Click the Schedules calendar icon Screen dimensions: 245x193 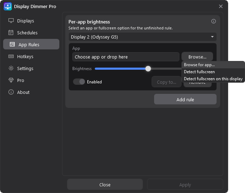pos(11,33)
